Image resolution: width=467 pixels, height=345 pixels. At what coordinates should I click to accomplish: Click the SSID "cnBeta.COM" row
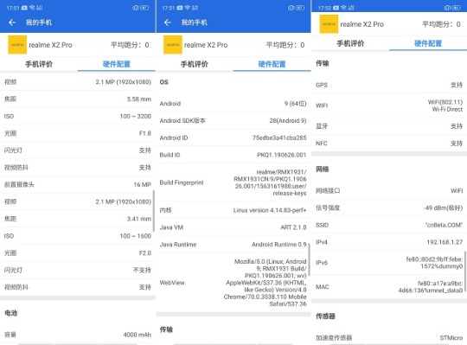[389, 225]
